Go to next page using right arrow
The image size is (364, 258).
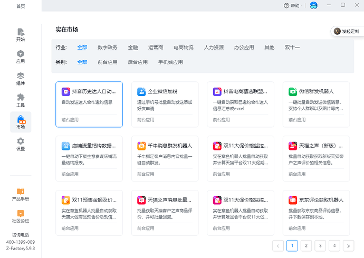tap(348, 245)
